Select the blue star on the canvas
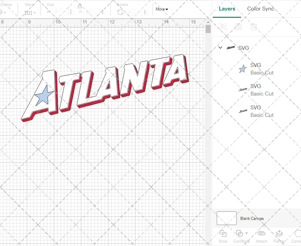 [x=44, y=96]
